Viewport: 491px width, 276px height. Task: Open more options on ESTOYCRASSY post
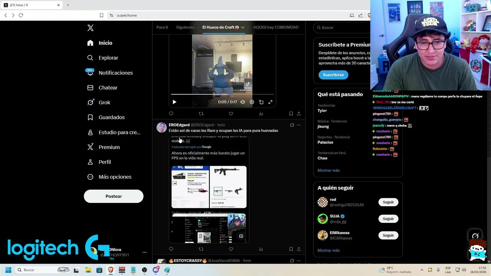pos(299,261)
